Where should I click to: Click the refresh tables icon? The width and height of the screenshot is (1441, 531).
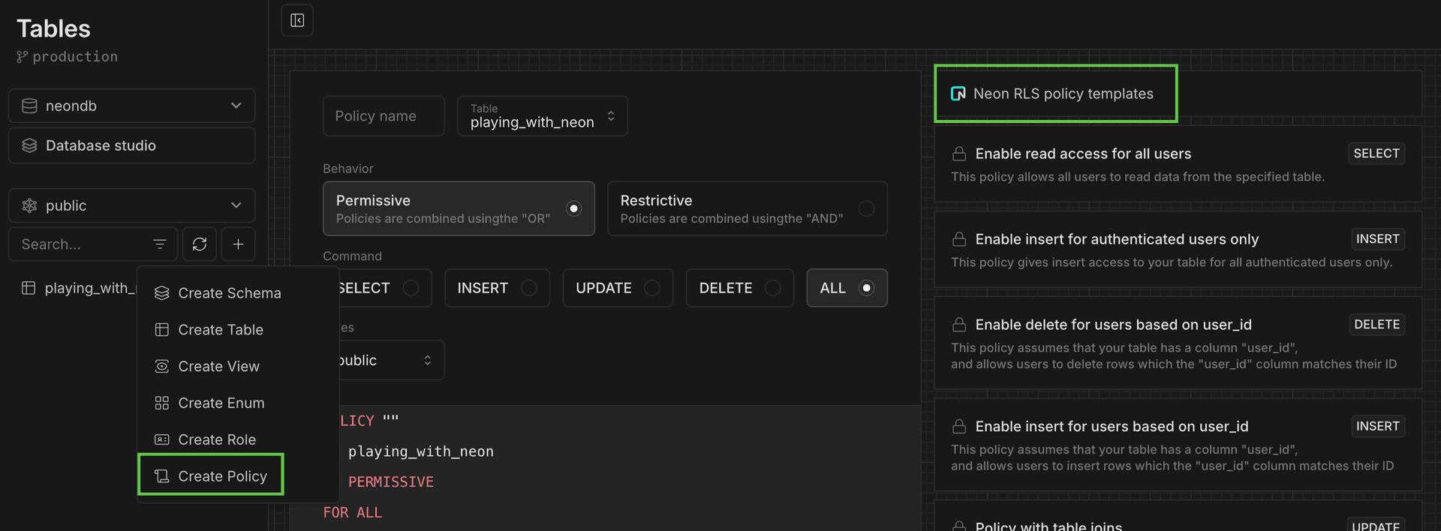point(199,244)
